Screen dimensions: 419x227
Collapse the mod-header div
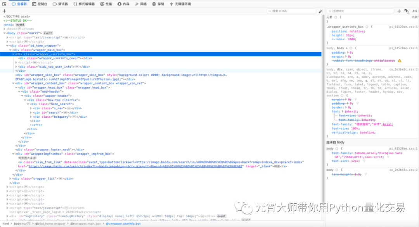coord(19,91)
